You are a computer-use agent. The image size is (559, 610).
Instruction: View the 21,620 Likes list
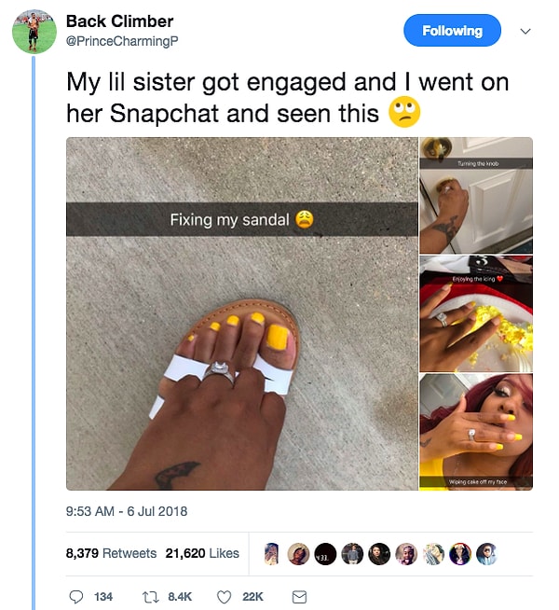point(202,553)
